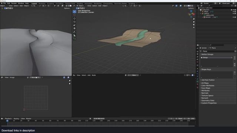Click Add Rest Position button
This screenshot has height=133, width=237.
208,80
